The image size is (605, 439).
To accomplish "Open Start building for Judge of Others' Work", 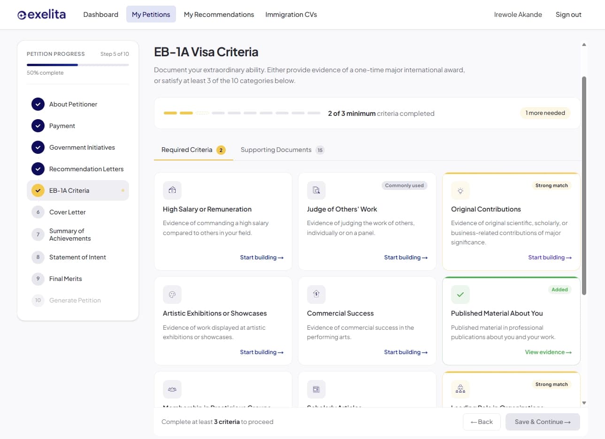I will [406, 257].
